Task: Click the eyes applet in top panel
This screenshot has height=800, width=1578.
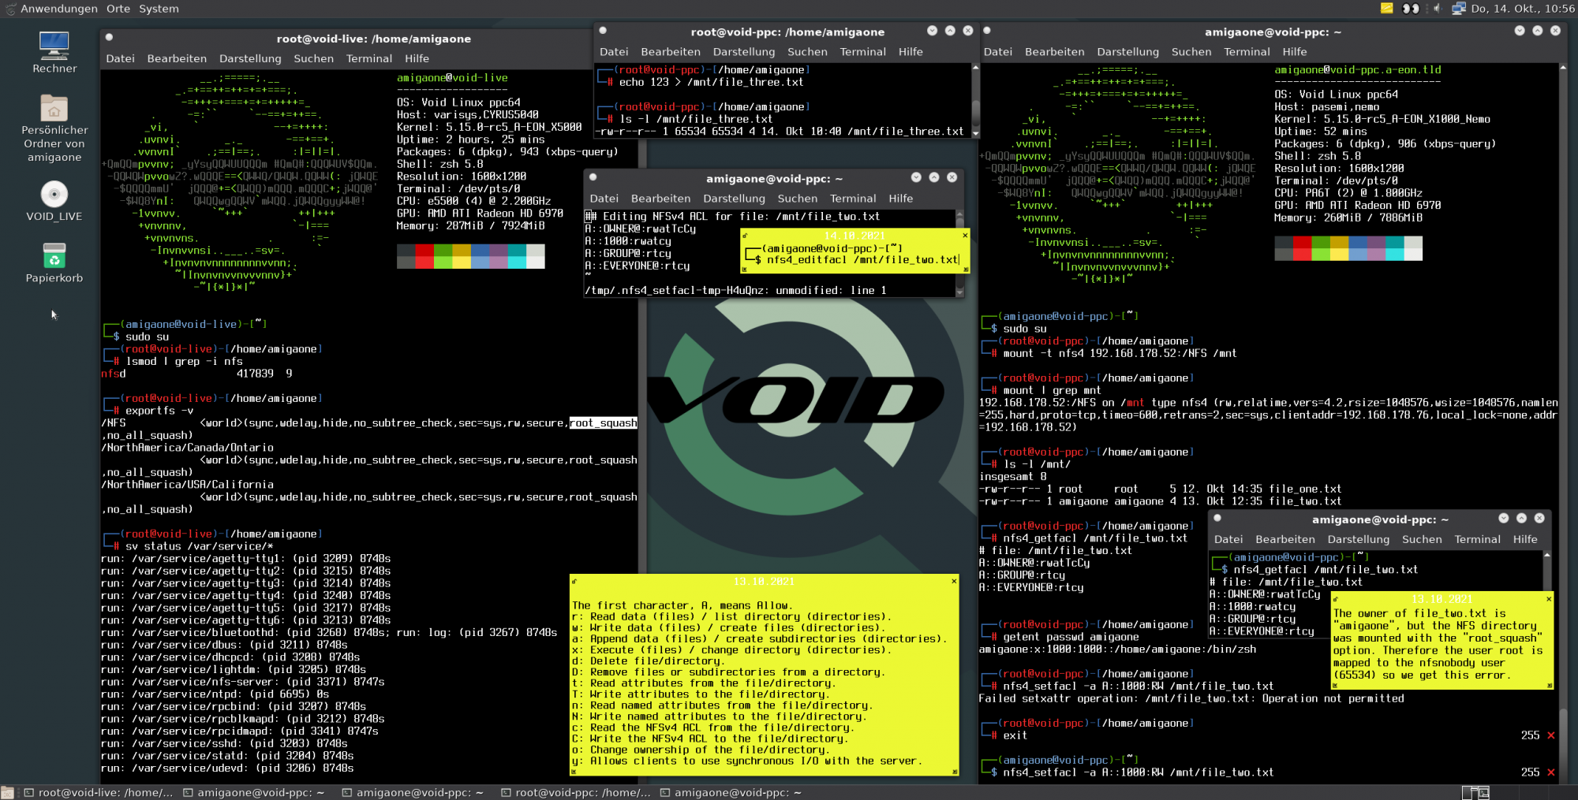Action: click(x=1411, y=9)
